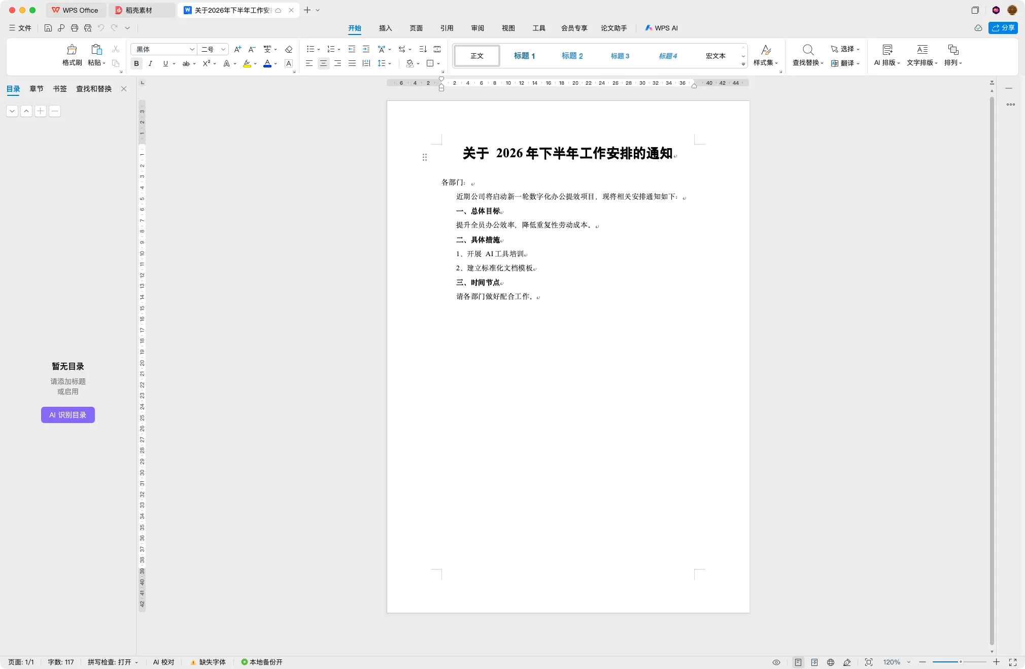This screenshot has width=1025, height=669.
Task: Click the web layout globe icon
Action: [x=831, y=662]
